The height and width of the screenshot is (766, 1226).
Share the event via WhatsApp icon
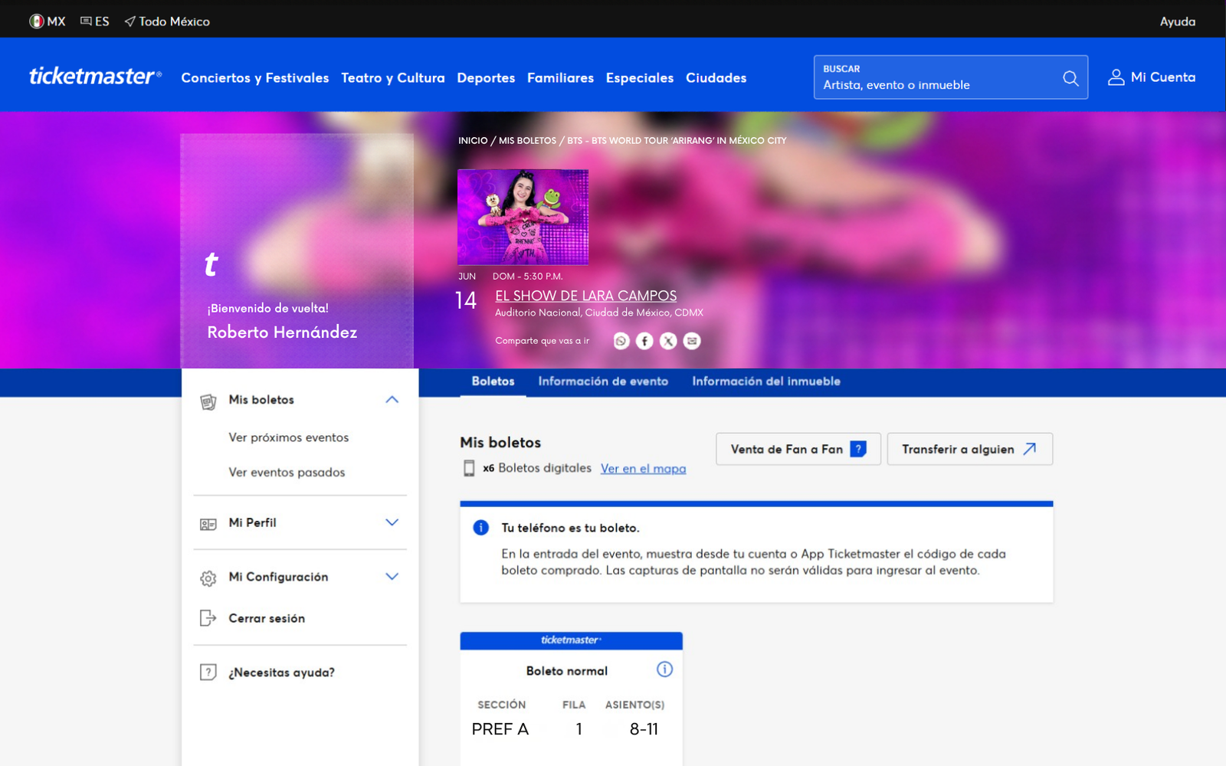(621, 341)
